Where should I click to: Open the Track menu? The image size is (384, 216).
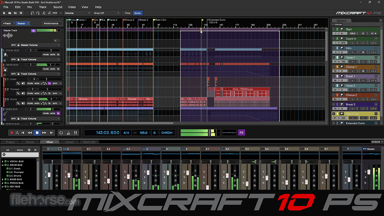43,7
